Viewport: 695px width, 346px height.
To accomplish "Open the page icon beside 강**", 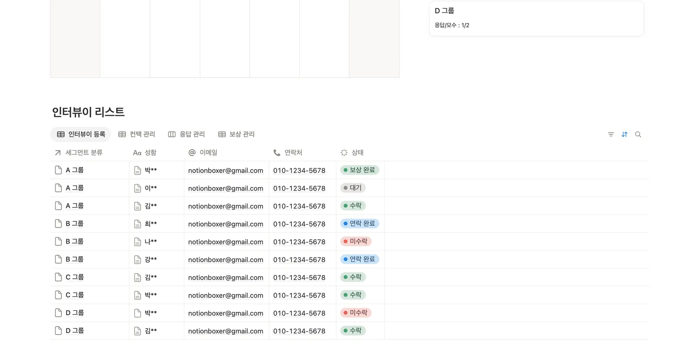I will (x=137, y=260).
